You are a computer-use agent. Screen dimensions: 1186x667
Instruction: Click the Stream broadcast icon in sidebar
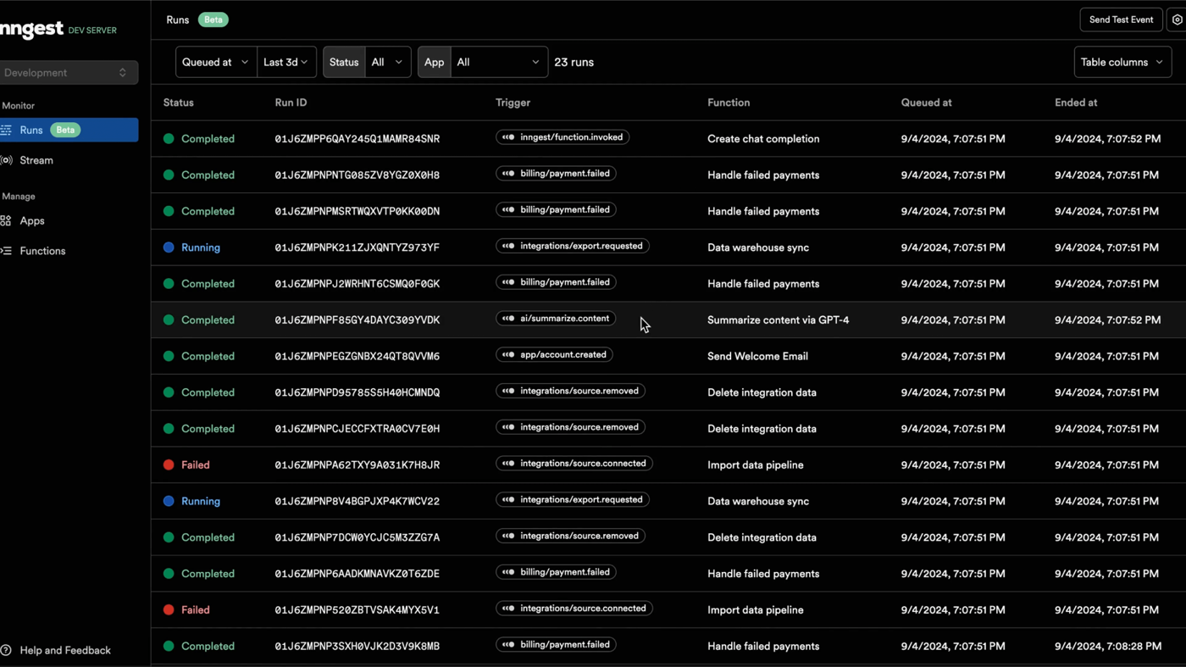coord(6,160)
